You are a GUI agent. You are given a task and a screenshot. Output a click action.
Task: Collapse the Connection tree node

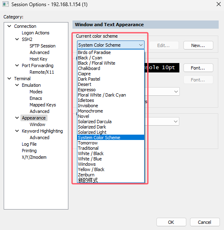click(9, 26)
